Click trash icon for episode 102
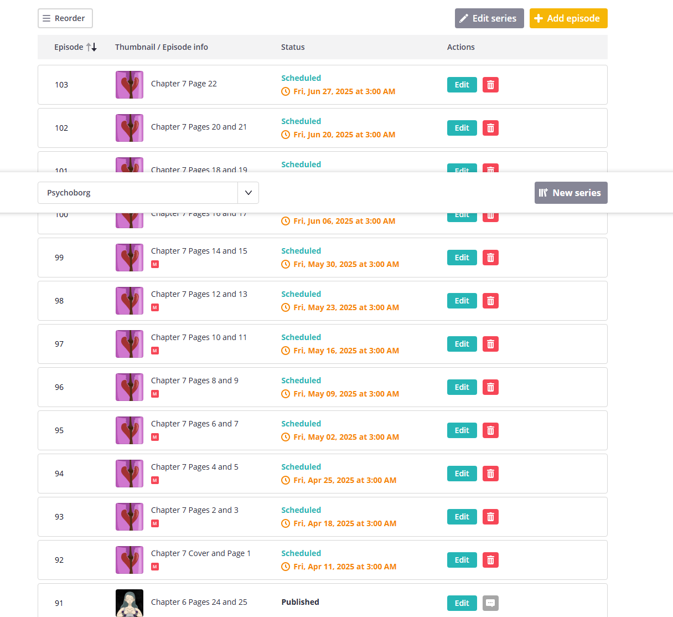Screen dimensions: 673x617 490,128
